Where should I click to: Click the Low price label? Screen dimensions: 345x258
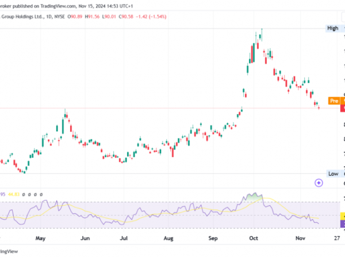coord(333,173)
